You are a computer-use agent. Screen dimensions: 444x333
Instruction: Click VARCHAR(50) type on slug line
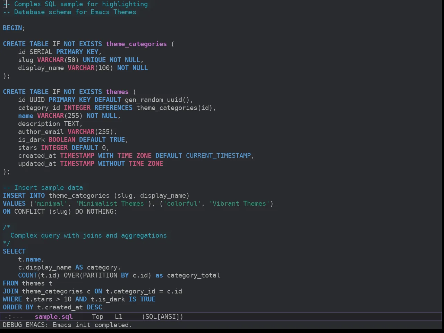tap(58, 60)
